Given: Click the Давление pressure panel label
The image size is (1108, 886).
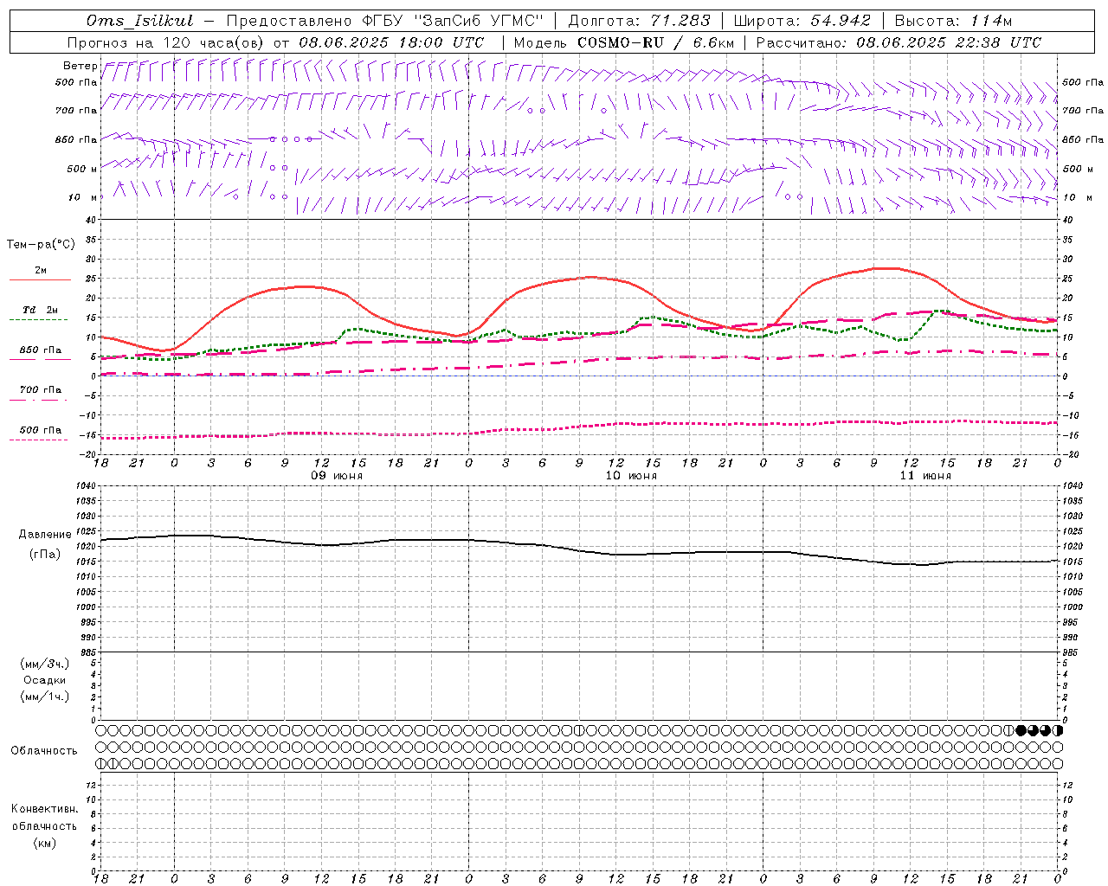Looking at the screenshot, I should tap(45, 535).
